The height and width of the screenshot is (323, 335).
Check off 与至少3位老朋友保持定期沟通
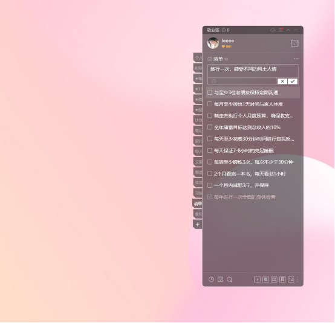click(x=210, y=92)
